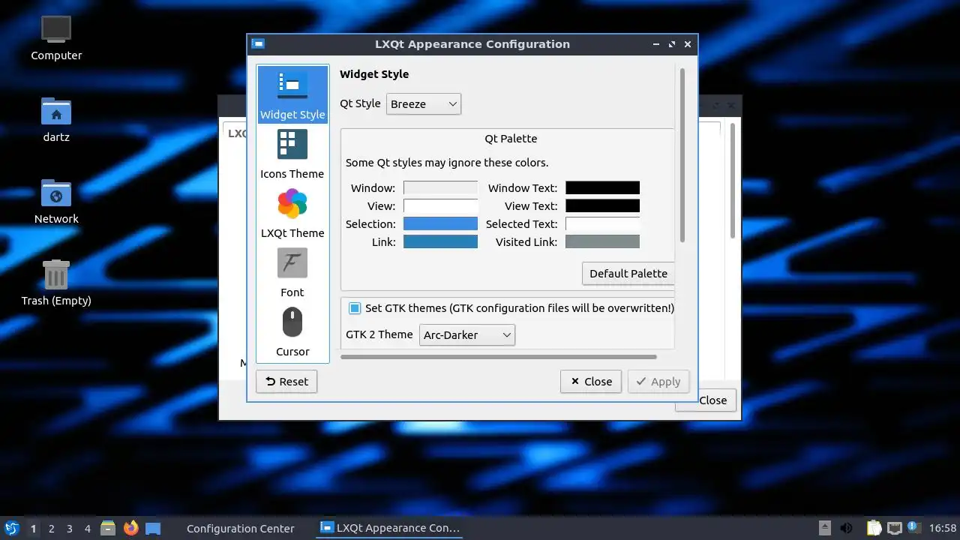
Task: Pick the Selected Text color swatch
Action: [602, 224]
